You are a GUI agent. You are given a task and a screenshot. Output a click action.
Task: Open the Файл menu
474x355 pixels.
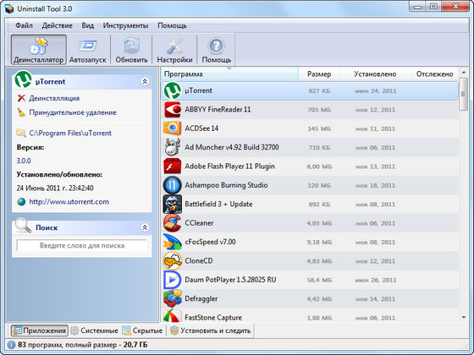24,25
